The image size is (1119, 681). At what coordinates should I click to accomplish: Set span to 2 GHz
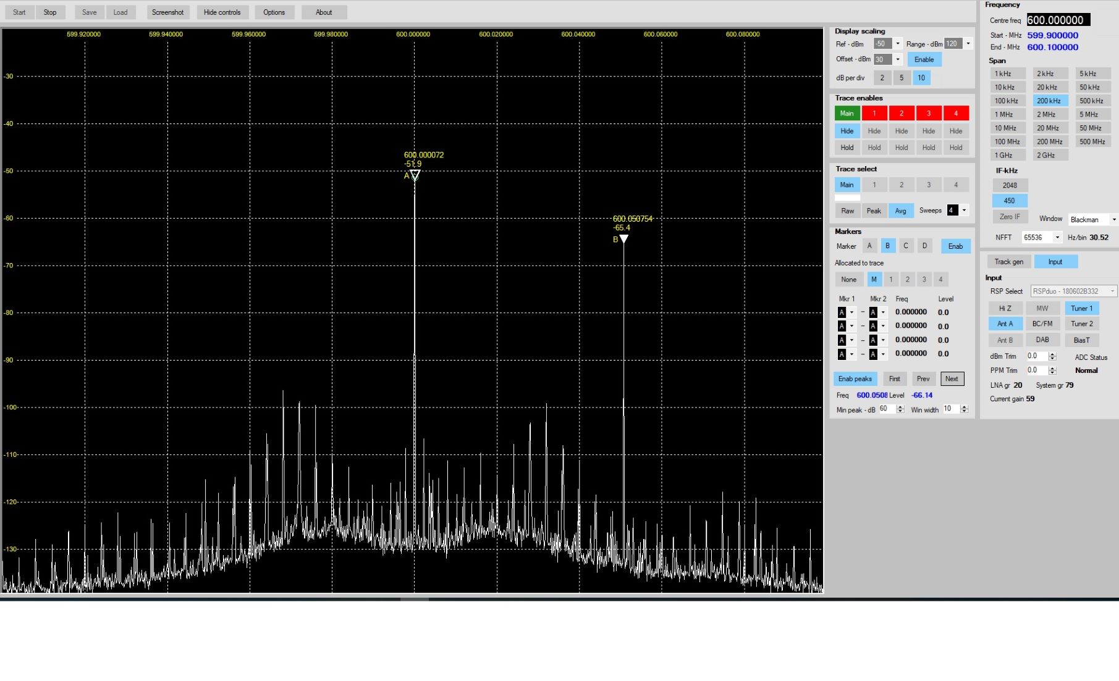coord(1050,155)
